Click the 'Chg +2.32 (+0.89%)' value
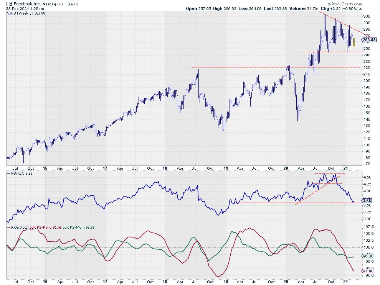Viewport: 380px width, 285px height. [339, 8]
